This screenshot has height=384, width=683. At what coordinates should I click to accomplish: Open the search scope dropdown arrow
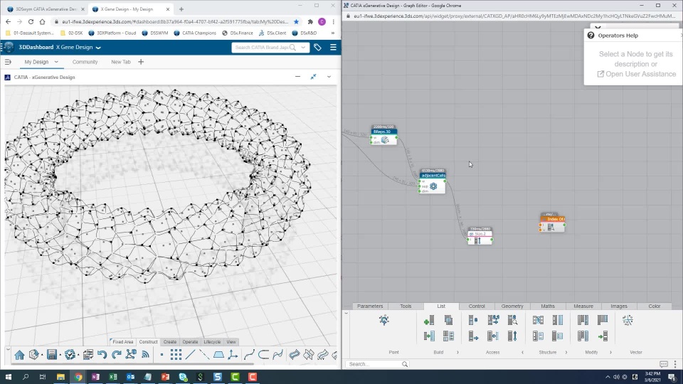coord(303,48)
